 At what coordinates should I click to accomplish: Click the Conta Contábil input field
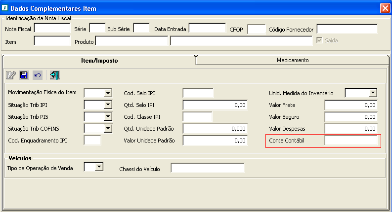point(351,141)
